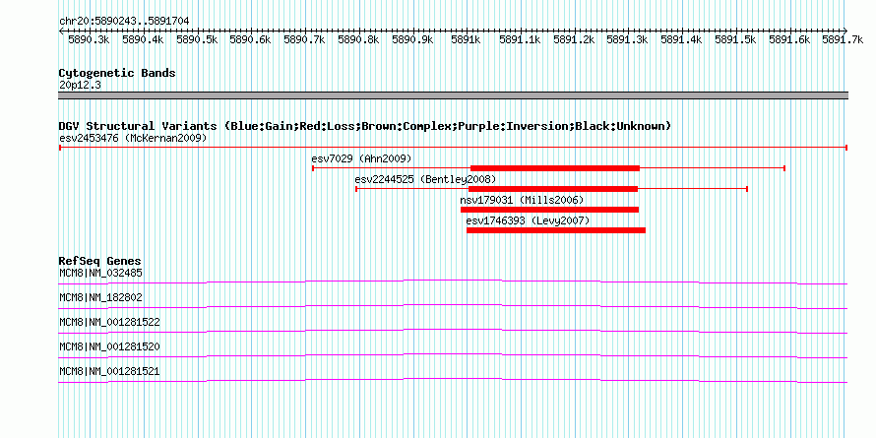The height and width of the screenshot is (438, 876).
Task: Open transcript label MCM8|NM_001281522
Action: click(x=109, y=323)
